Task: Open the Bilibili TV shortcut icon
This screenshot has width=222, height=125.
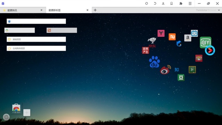Action: [x=194, y=33]
